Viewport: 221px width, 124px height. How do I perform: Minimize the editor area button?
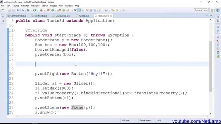[x=207, y=15]
